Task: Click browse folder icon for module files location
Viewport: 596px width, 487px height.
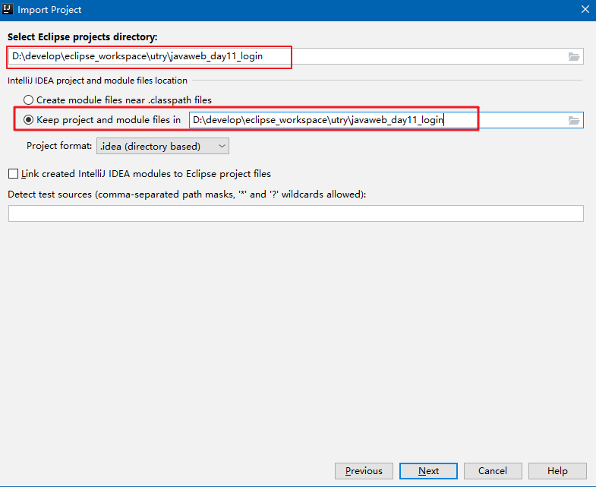Action: 573,121
